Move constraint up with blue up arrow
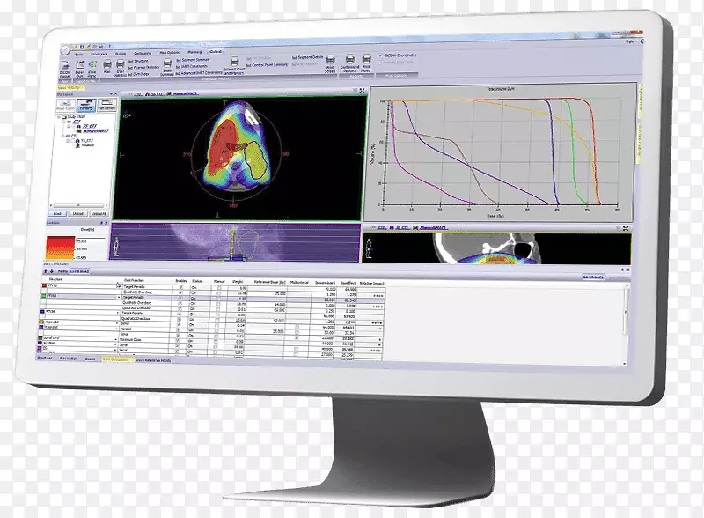 coord(46,271)
